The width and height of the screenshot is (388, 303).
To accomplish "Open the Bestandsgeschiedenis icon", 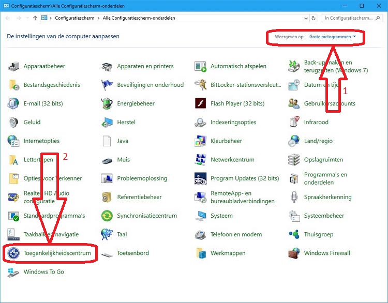I will tap(13, 85).
